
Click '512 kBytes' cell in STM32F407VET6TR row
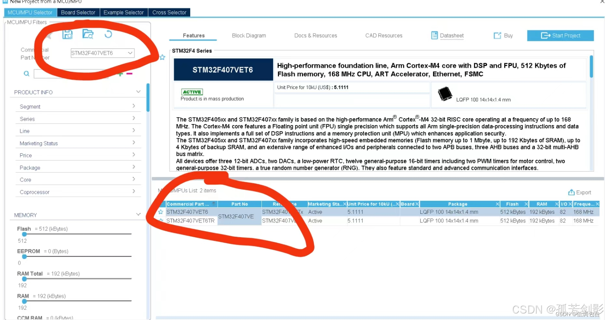[x=513, y=221]
